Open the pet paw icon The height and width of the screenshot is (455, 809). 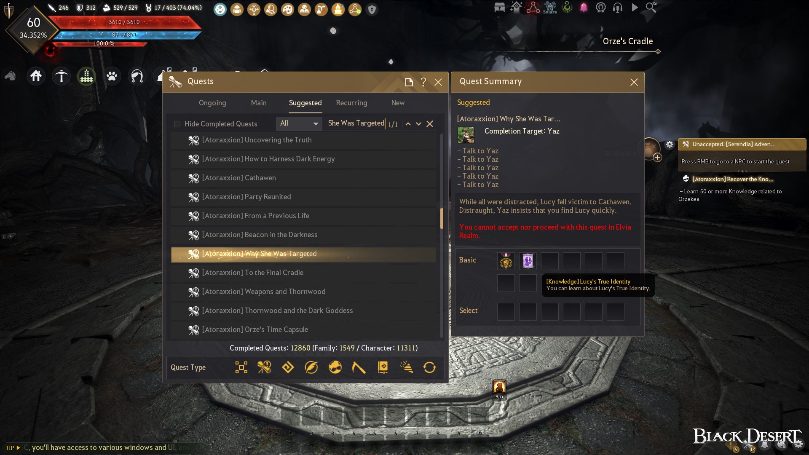point(112,76)
